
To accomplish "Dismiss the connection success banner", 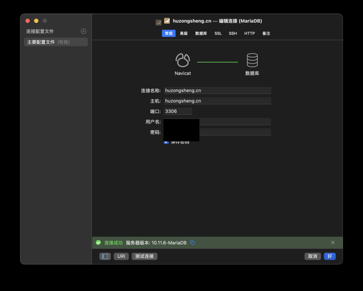I will click(333, 242).
